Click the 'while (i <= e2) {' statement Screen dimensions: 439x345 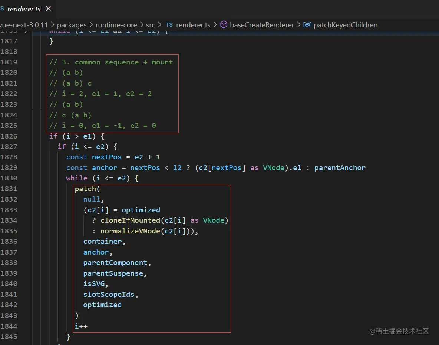coord(102,178)
